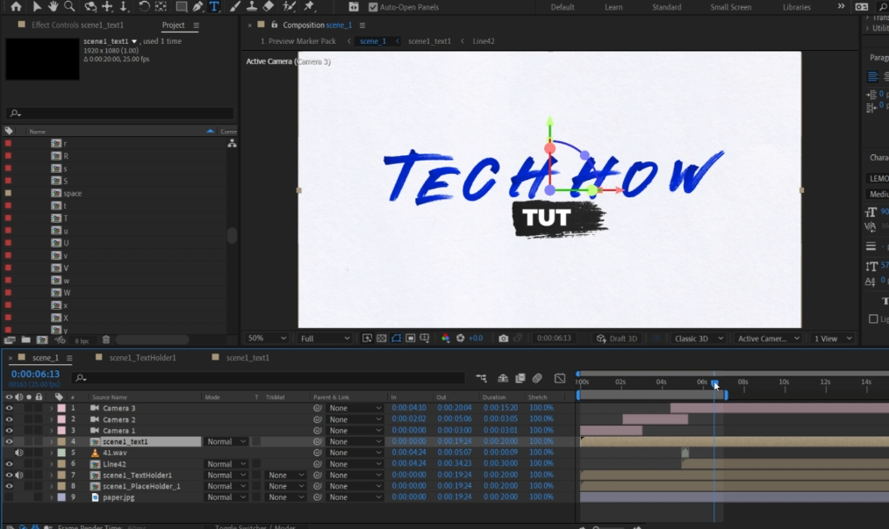Click the Draft 3D button

click(616, 339)
